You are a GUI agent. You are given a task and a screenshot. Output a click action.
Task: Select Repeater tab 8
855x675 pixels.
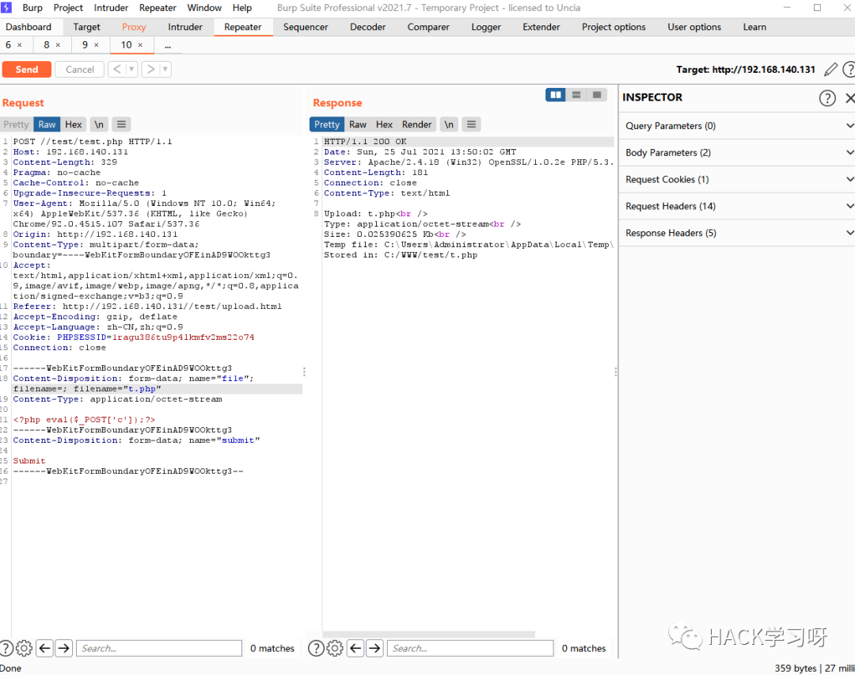[47, 44]
